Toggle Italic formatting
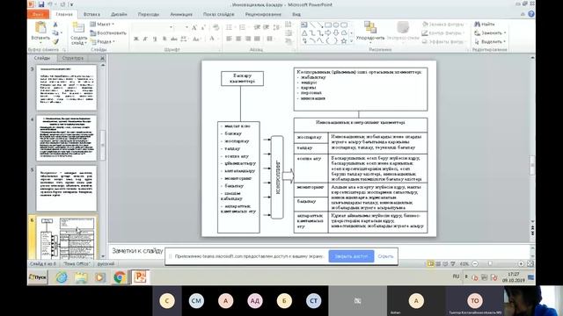The height and width of the screenshot is (316, 563). 145,39
